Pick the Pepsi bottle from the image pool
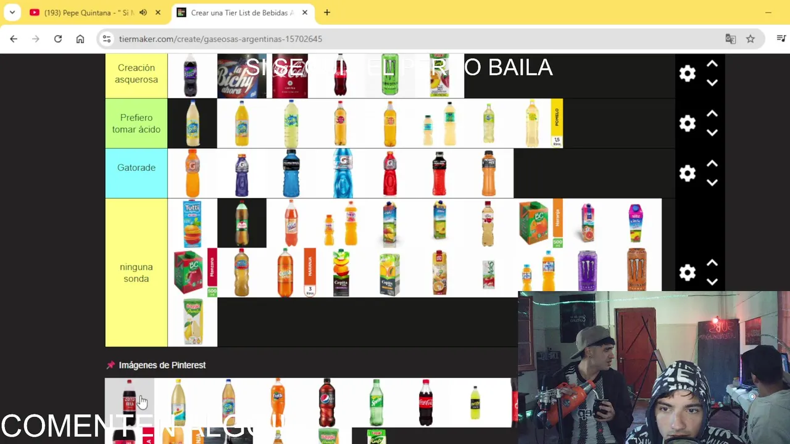The width and height of the screenshot is (790, 444). [x=327, y=403]
